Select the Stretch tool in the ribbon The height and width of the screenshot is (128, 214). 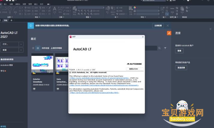pyautogui.click(x=28, y=14)
